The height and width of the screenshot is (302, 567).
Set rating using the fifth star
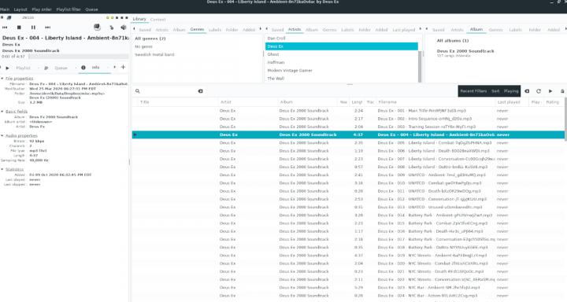[x=126, y=18]
